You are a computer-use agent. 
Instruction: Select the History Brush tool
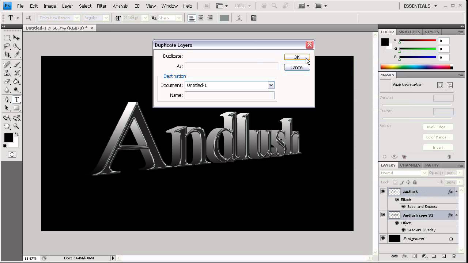point(16,73)
